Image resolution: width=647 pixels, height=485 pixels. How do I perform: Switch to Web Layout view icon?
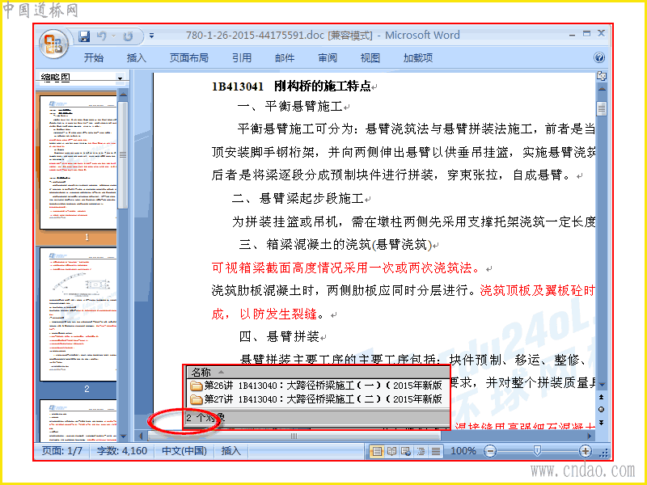[406, 451]
